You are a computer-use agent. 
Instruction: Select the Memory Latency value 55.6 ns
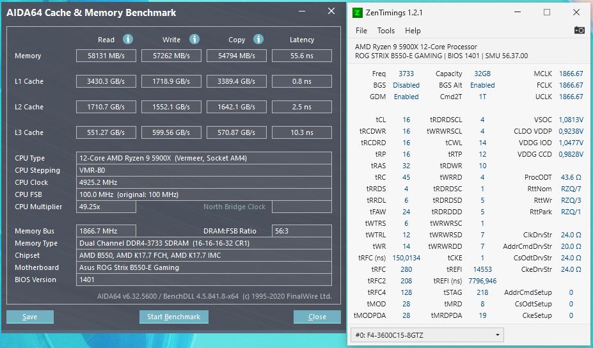[302, 56]
